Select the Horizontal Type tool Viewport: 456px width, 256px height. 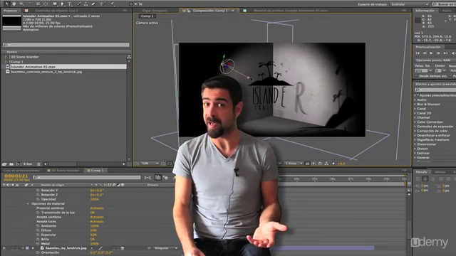pos(70,4)
